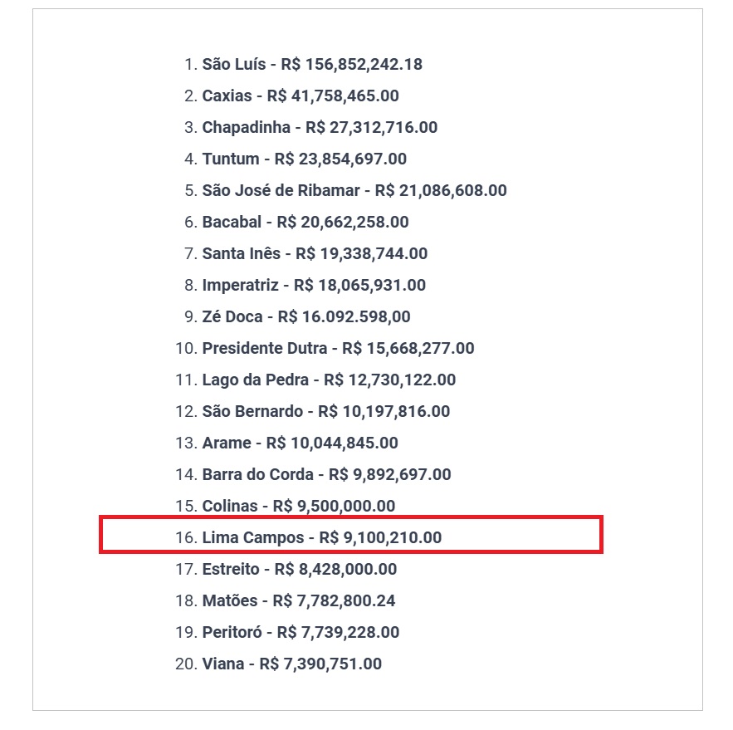Screen dimensions: 733x730
Task: Select the São Bernardo list item
Action: [x=325, y=412]
